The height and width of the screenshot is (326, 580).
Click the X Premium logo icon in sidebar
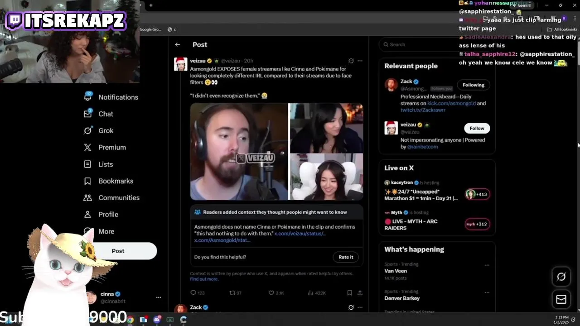point(87,147)
